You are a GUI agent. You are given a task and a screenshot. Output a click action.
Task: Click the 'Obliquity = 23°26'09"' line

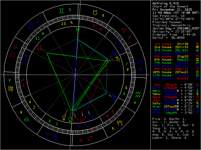[172, 32]
